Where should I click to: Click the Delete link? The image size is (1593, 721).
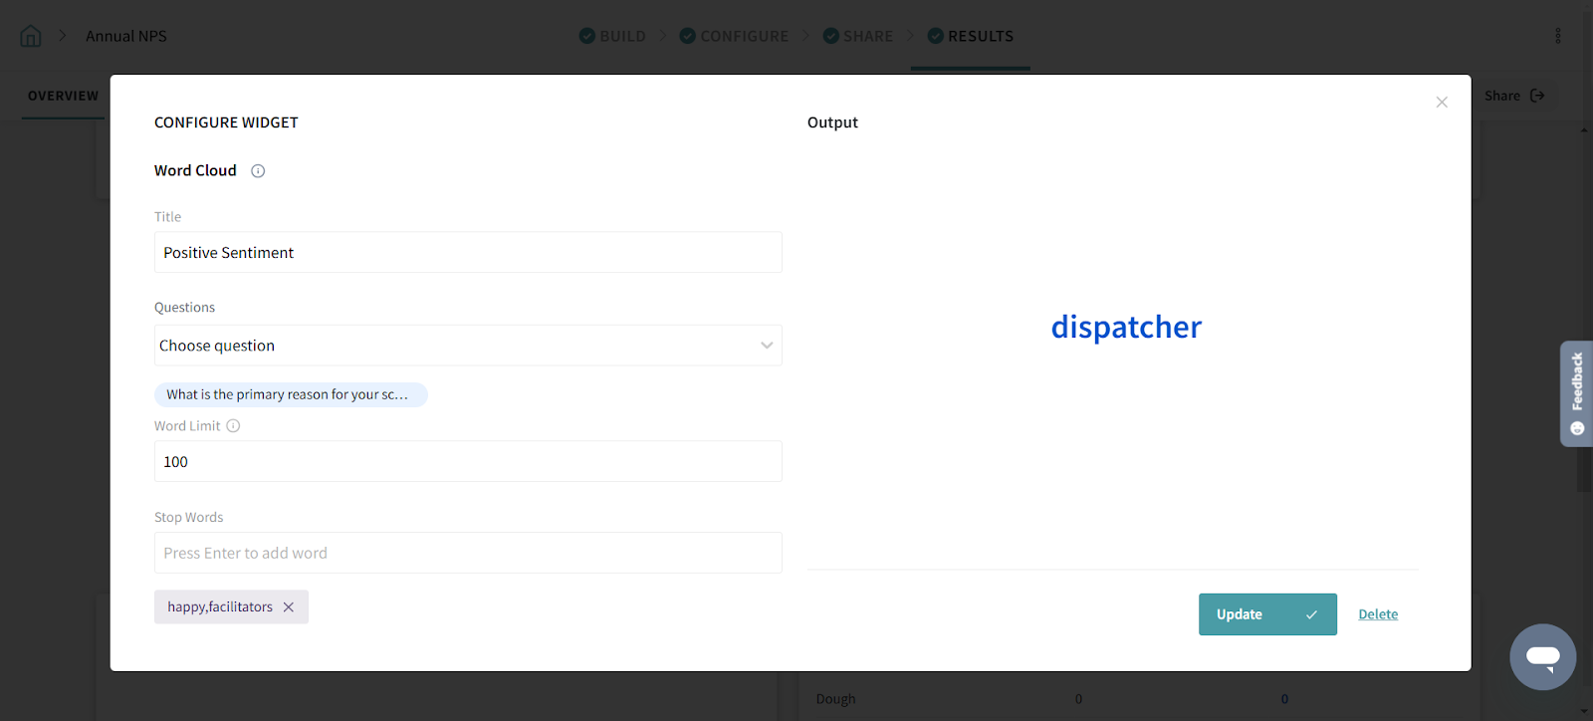pos(1378,614)
